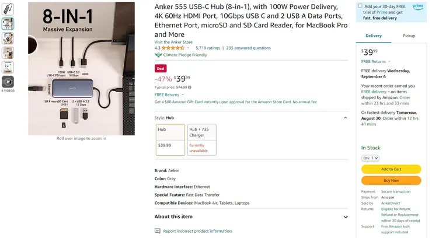The image size is (432, 238).
Task: Click the Buy Now button
Action: tap(391, 180)
